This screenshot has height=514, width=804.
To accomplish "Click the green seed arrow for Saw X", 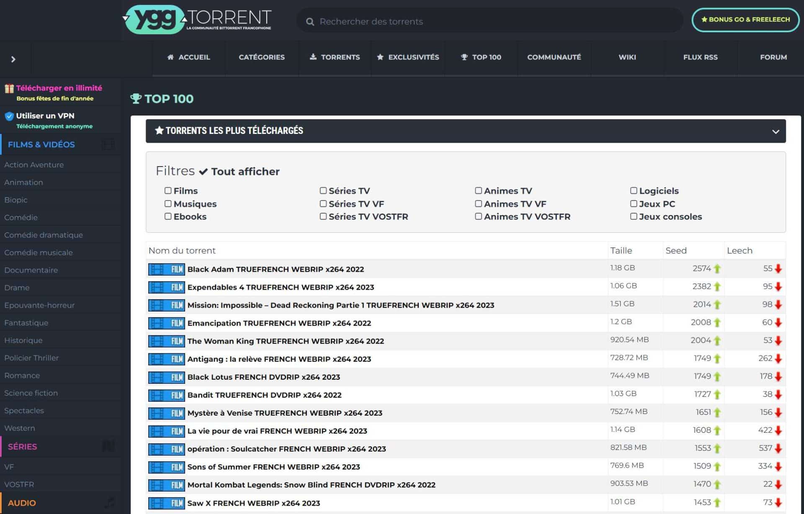I will [717, 503].
